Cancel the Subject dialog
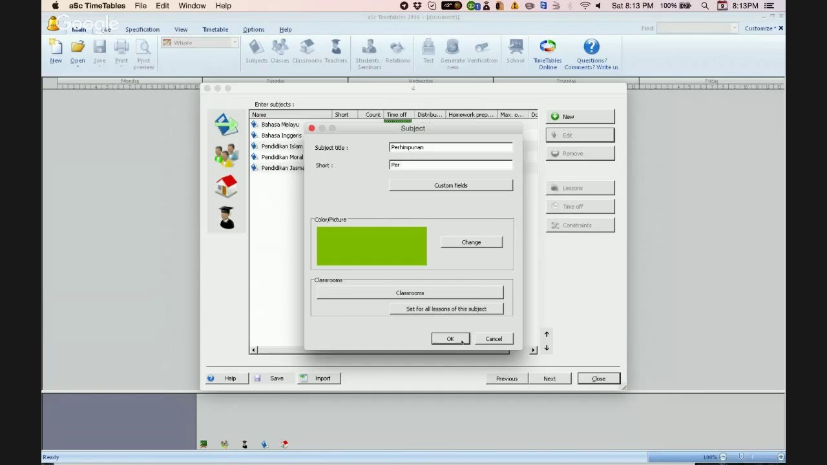The image size is (827, 465). (x=494, y=338)
